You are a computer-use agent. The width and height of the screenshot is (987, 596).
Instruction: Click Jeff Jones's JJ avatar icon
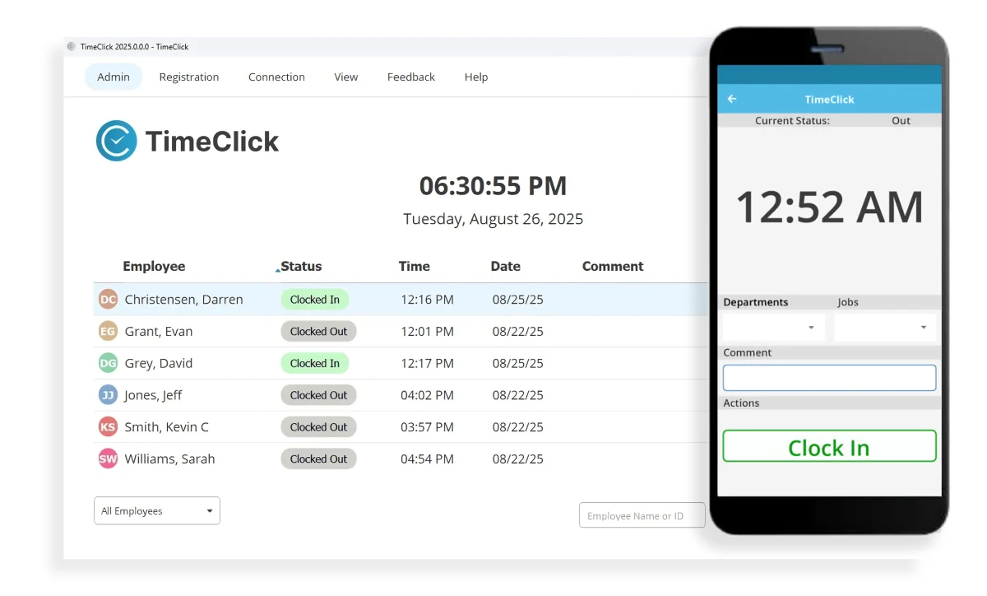coord(107,395)
